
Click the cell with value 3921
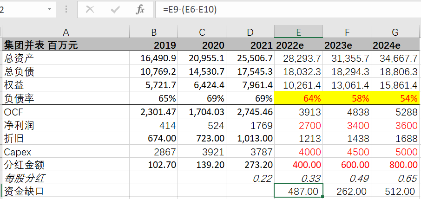(202, 152)
